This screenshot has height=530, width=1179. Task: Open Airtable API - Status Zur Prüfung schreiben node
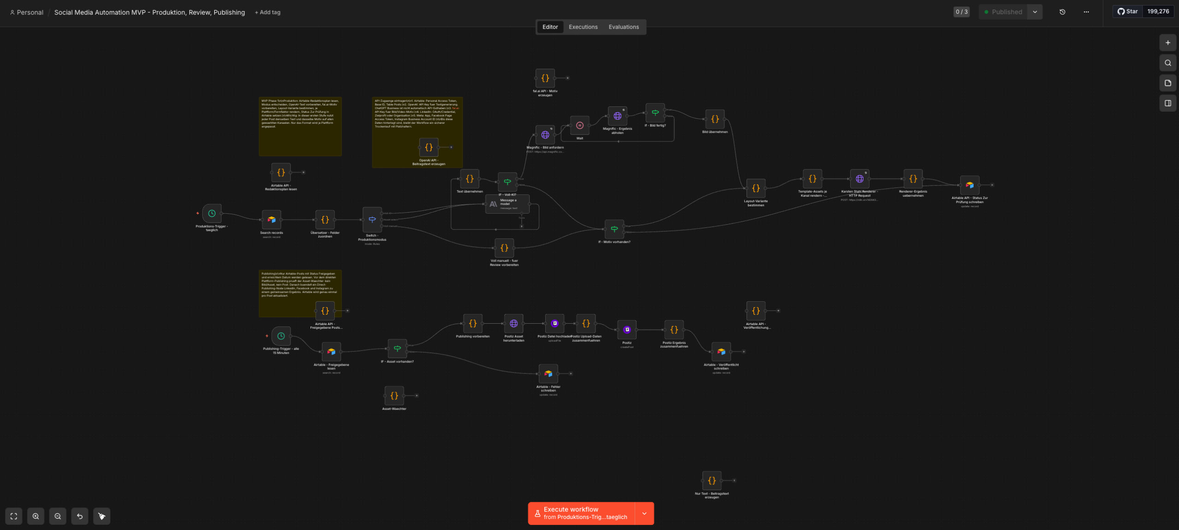tap(970, 185)
